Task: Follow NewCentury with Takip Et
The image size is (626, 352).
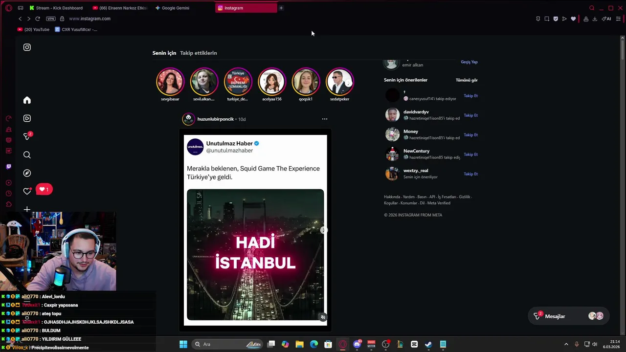Action: 470,154
